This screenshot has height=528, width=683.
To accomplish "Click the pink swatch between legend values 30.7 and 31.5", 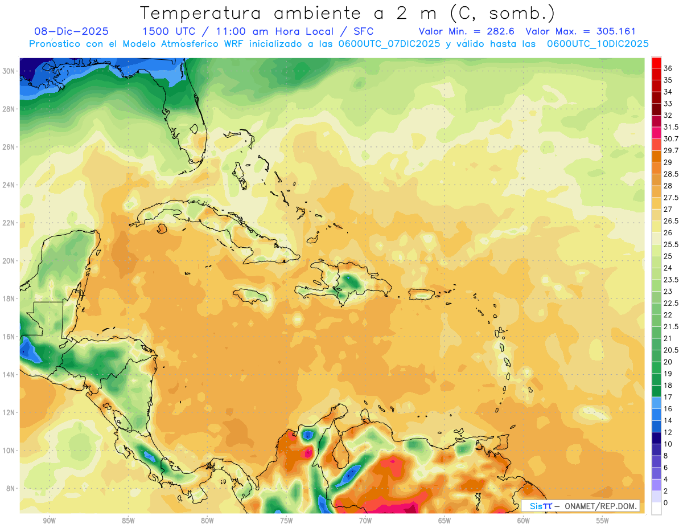I will click(x=656, y=133).
